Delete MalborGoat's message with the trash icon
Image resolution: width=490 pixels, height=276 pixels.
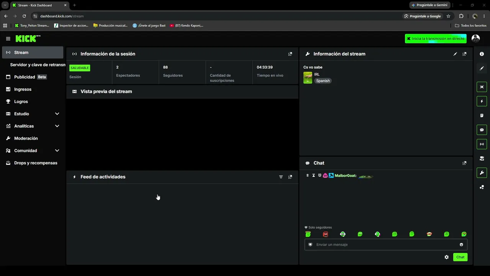point(308,176)
